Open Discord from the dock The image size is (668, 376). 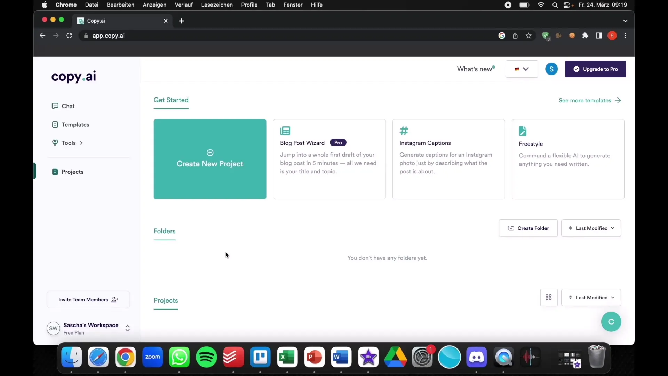pyautogui.click(x=476, y=357)
